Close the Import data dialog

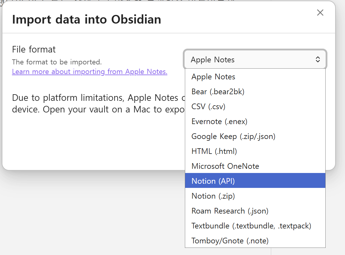(x=320, y=13)
